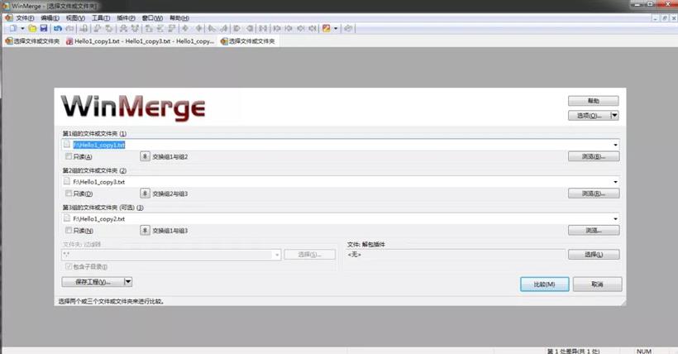Viewport: 678px width, 354px height.
Task: Open dropdown arrow beside 选项(O) button
Action: tap(614, 116)
